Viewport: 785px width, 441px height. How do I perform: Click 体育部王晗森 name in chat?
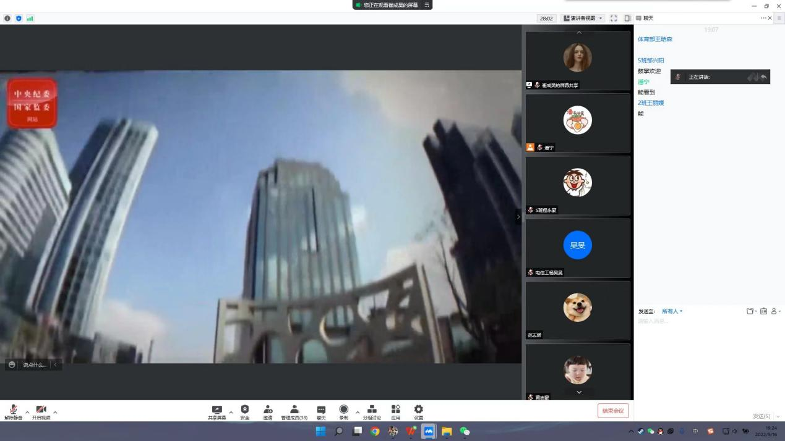(654, 39)
